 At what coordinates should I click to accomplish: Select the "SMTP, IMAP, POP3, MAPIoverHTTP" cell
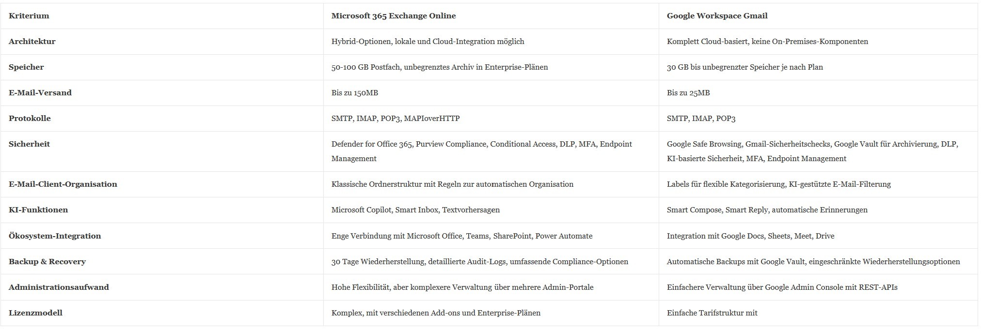(x=396, y=119)
